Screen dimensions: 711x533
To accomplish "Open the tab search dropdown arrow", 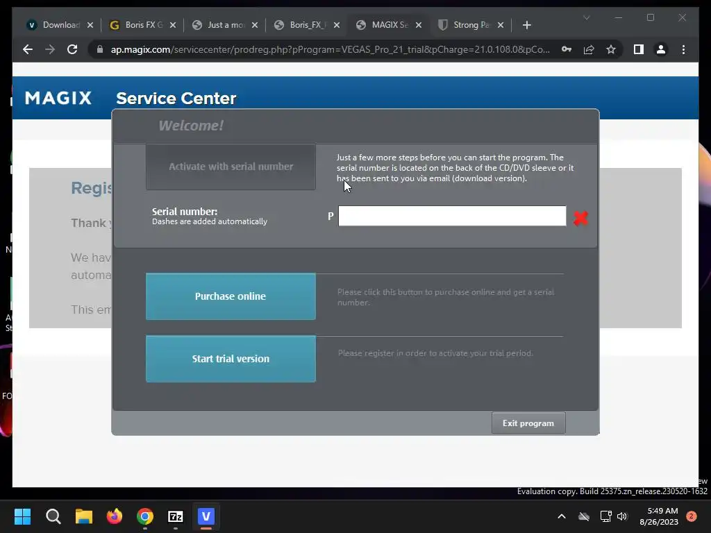I will pyautogui.click(x=586, y=17).
